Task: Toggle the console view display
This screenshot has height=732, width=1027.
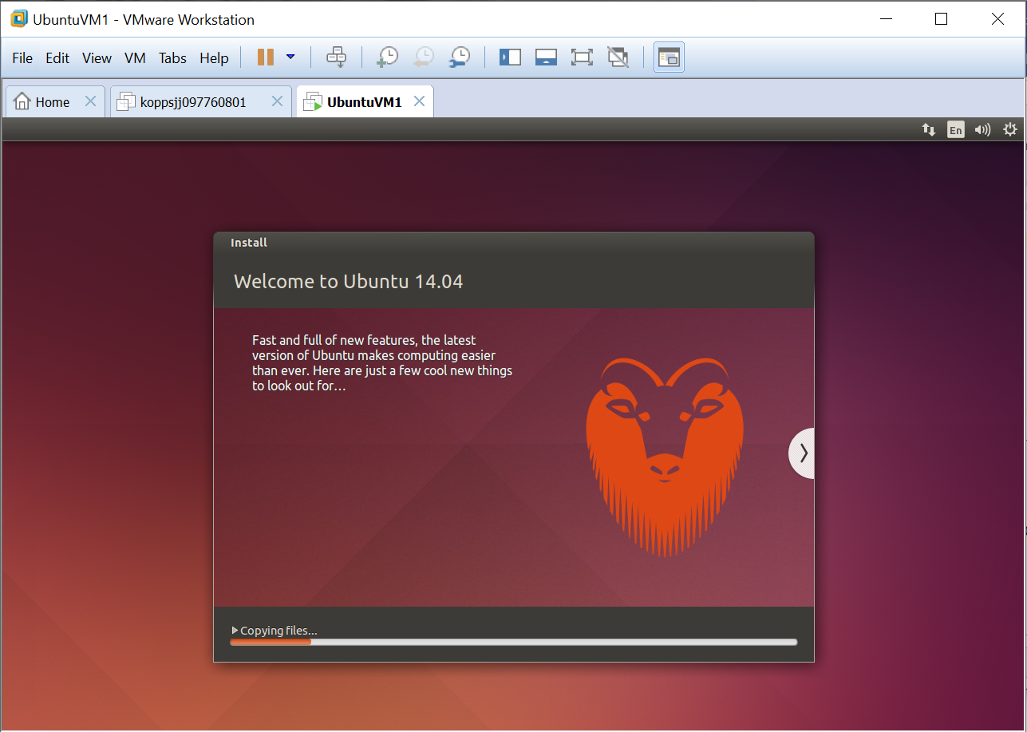Action: click(668, 57)
